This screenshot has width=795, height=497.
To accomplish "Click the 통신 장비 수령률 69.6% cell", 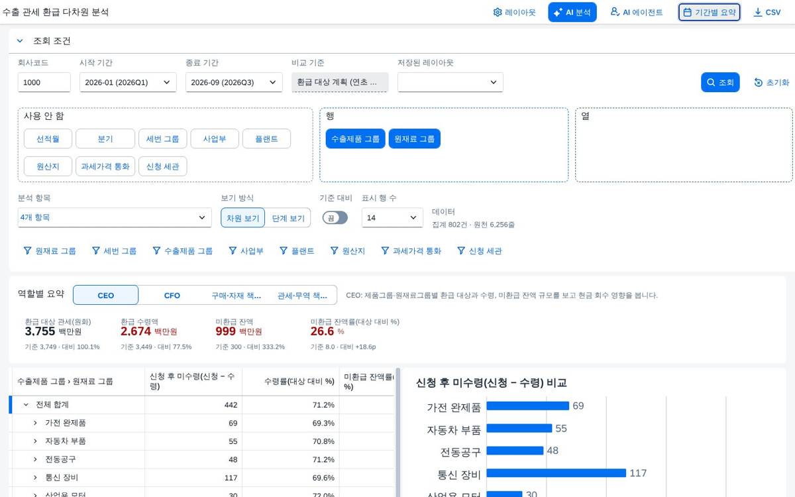I will [291, 477].
